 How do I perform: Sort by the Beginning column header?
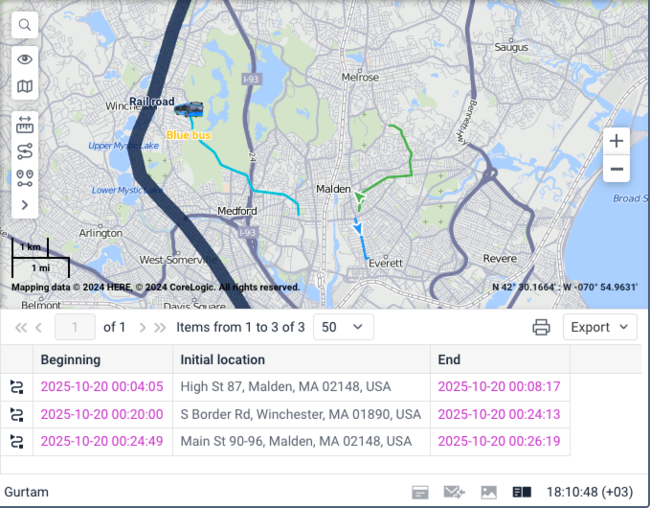point(71,359)
